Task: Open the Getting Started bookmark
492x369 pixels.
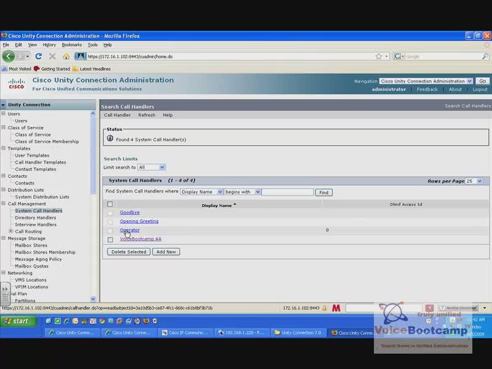Action: pyautogui.click(x=52, y=69)
